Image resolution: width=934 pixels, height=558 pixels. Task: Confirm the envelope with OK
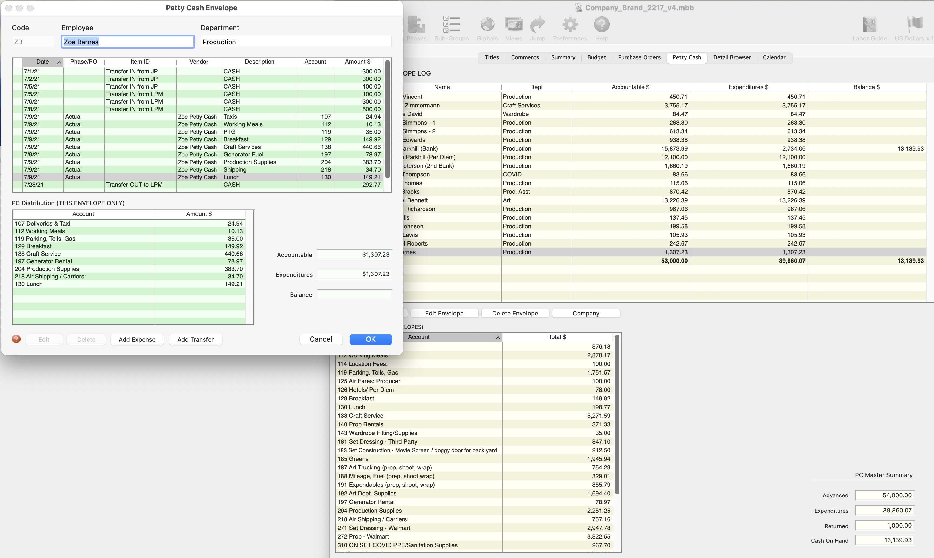(371, 339)
